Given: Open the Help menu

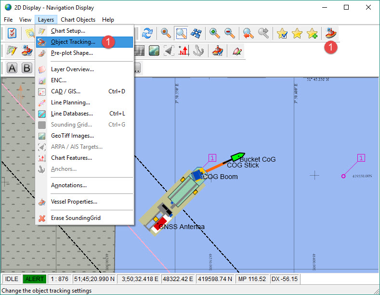Looking at the screenshot, I should tap(108, 20).
